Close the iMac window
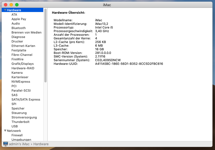The height and width of the screenshot is (150, 215). 6,5
